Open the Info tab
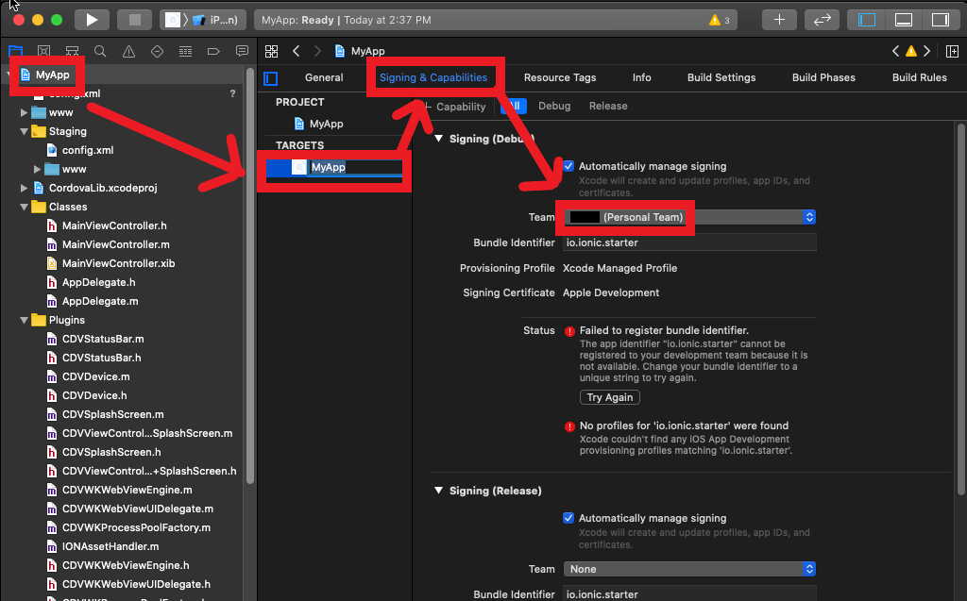Viewport: 967px width, 601px height. coord(641,77)
